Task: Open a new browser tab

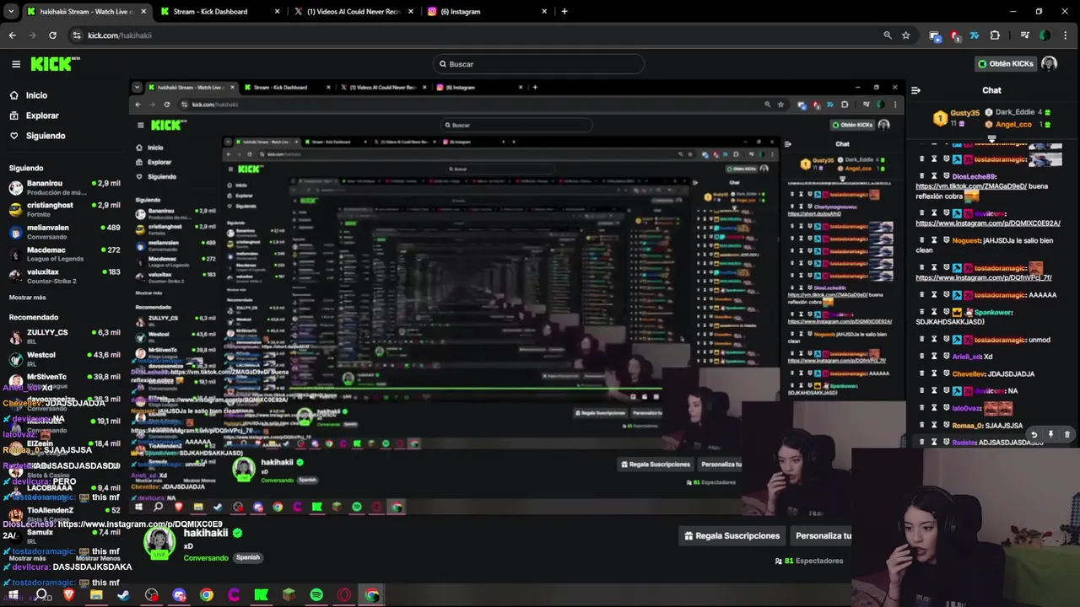Action: point(564,12)
